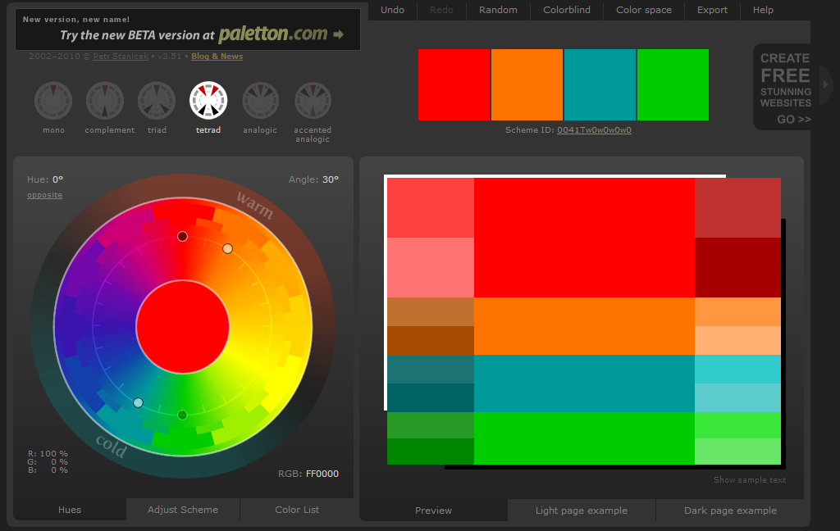
Task: Click Show sample text link
Action: (750, 479)
